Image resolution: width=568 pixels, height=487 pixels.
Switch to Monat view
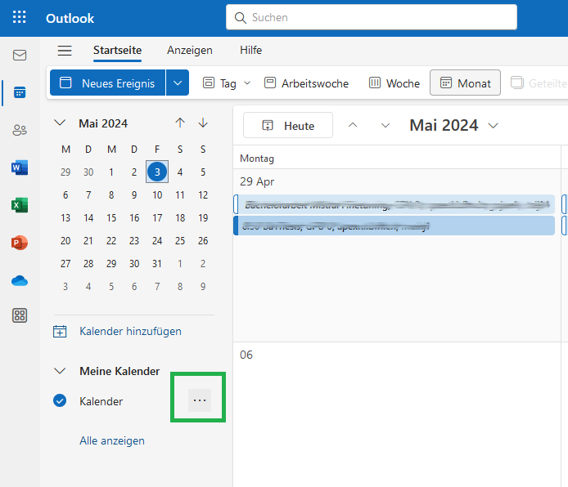coord(465,83)
